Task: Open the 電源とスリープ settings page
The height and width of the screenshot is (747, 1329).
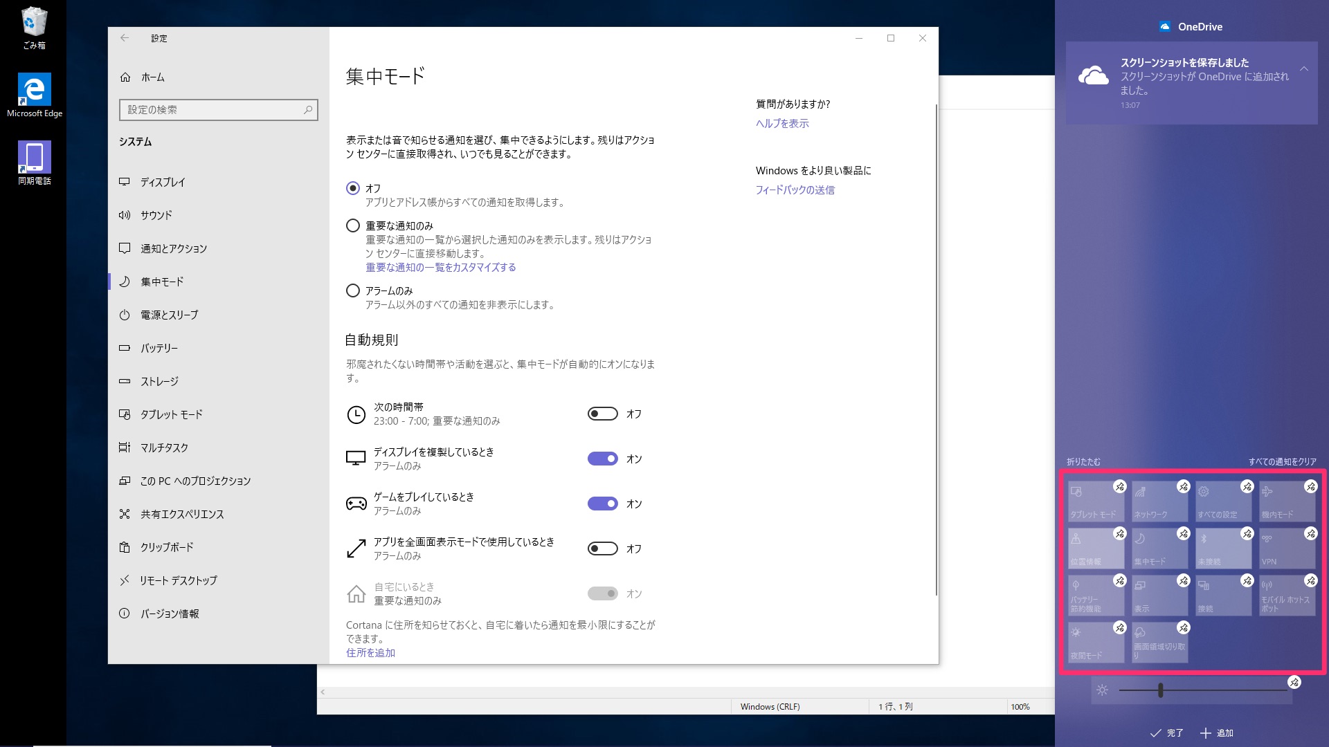Action: 219,315
